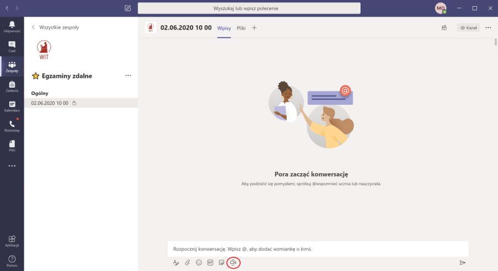Open channel more options ellipsis at top right
The width and height of the screenshot is (498, 271).
488,28
